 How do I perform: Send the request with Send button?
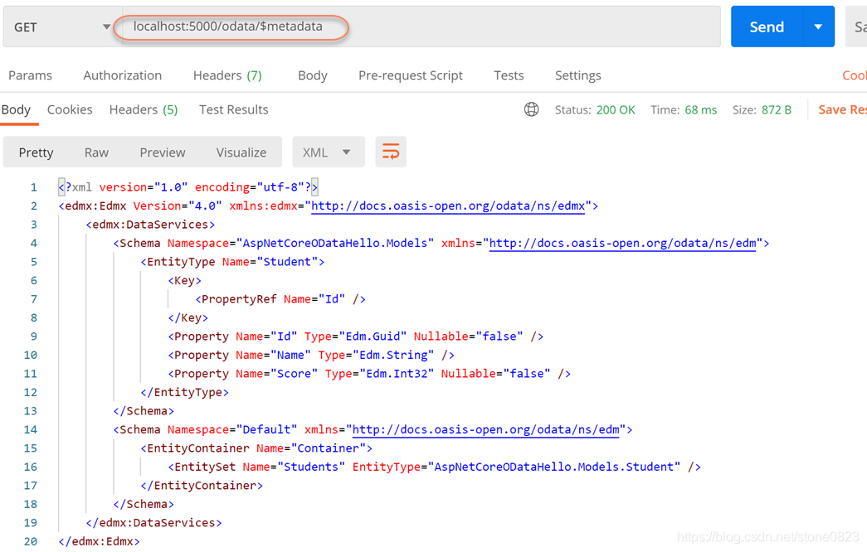pyautogui.click(x=767, y=27)
